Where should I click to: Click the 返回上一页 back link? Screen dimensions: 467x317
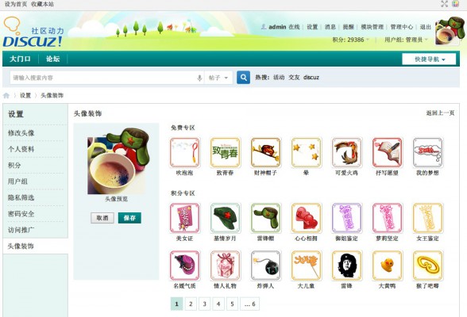pyautogui.click(x=440, y=113)
